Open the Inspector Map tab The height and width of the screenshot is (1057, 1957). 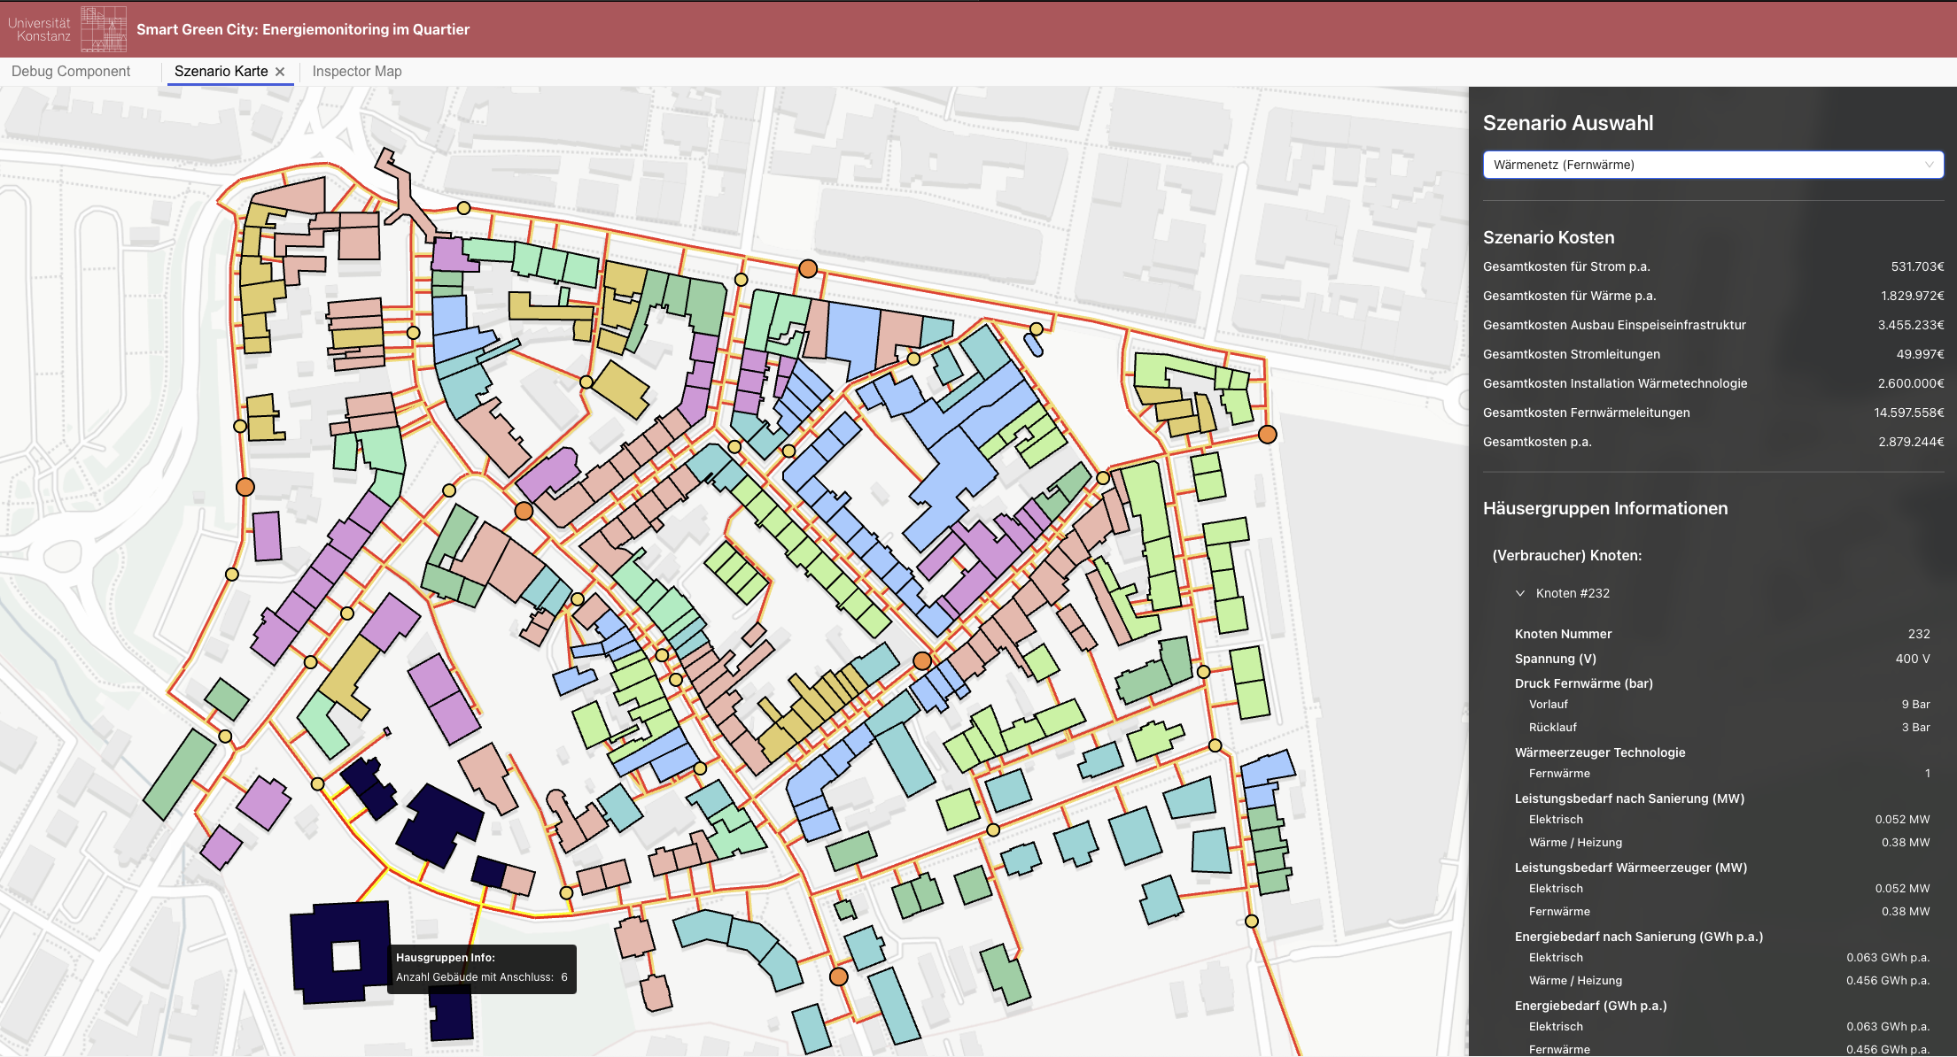(x=357, y=72)
